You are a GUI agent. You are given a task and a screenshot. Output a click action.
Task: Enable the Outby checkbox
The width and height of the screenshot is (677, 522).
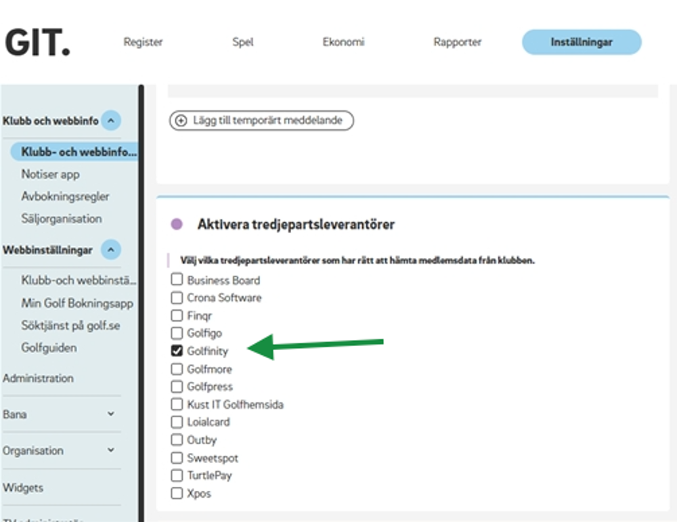177,439
